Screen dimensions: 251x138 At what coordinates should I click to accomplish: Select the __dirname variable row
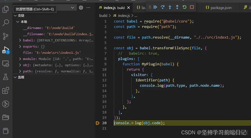pos(54,28)
